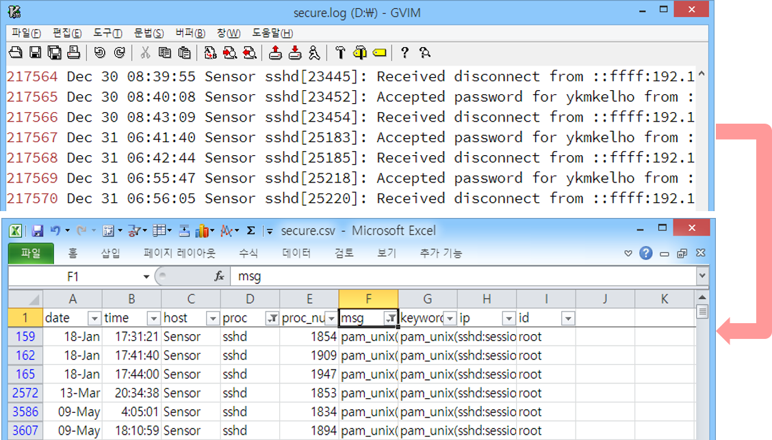This screenshot has width=772, height=440.
Task: Open the time column filter dropdown
Action: point(153,318)
